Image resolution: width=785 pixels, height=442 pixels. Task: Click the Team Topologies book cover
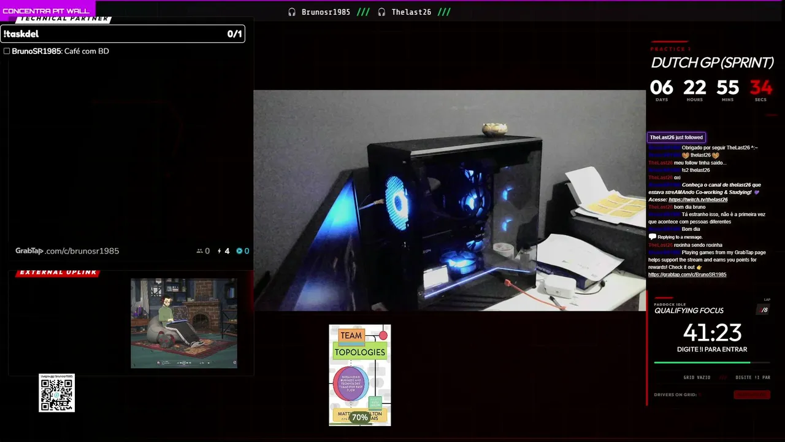[360, 375]
